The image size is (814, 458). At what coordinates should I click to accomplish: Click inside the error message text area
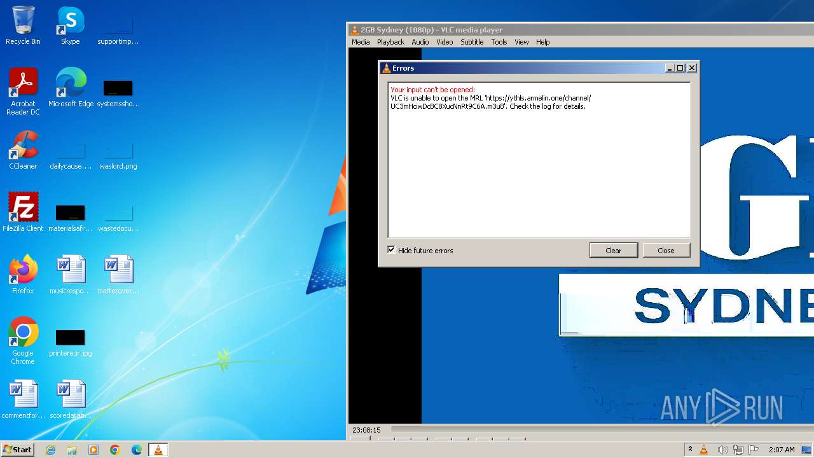(x=539, y=160)
